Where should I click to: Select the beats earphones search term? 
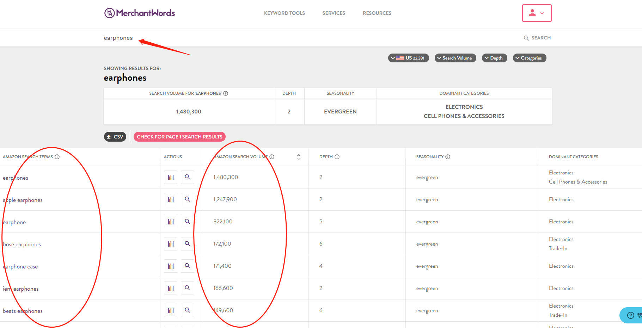tap(23, 311)
